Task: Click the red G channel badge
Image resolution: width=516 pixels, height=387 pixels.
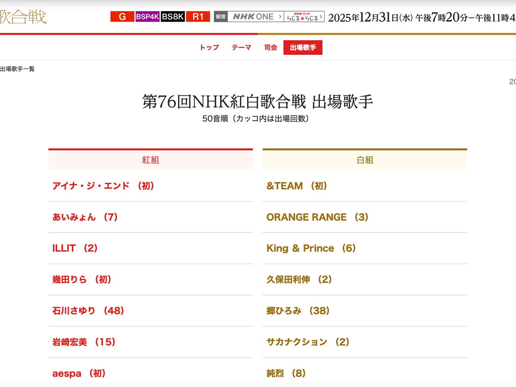Action: [122, 17]
